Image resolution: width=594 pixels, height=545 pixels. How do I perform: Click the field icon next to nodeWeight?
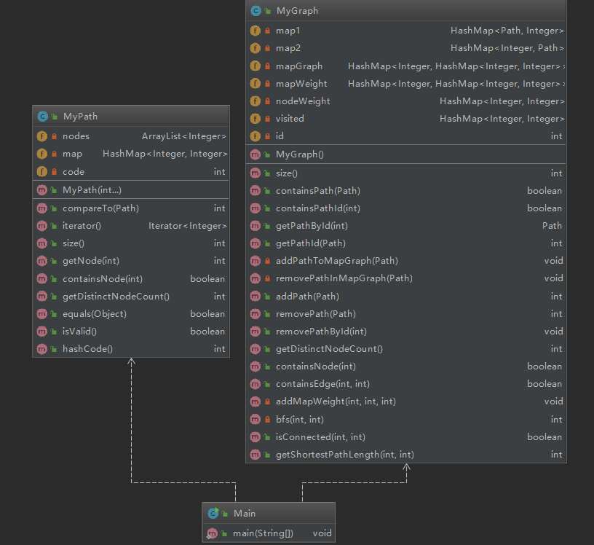click(256, 101)
